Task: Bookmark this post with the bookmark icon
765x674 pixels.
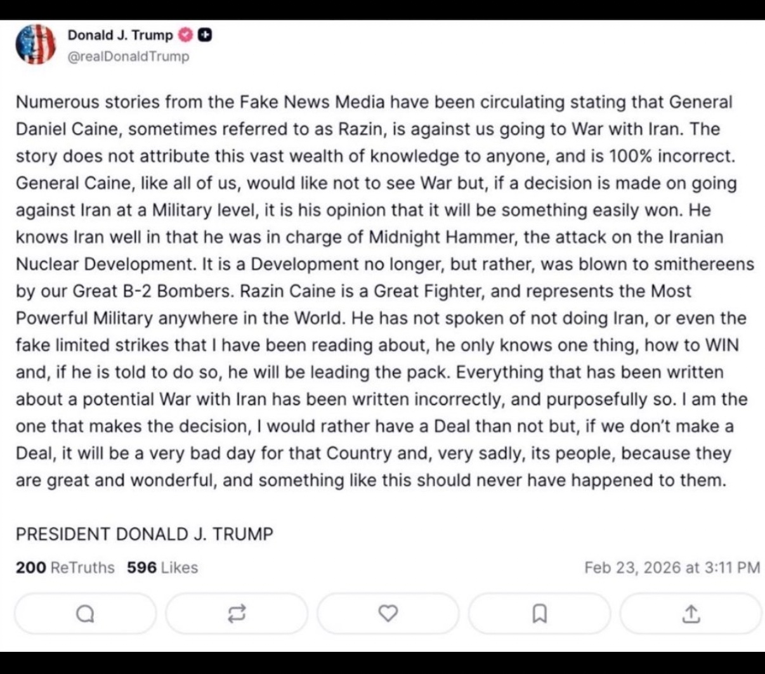Action: [x=539, y=613]
